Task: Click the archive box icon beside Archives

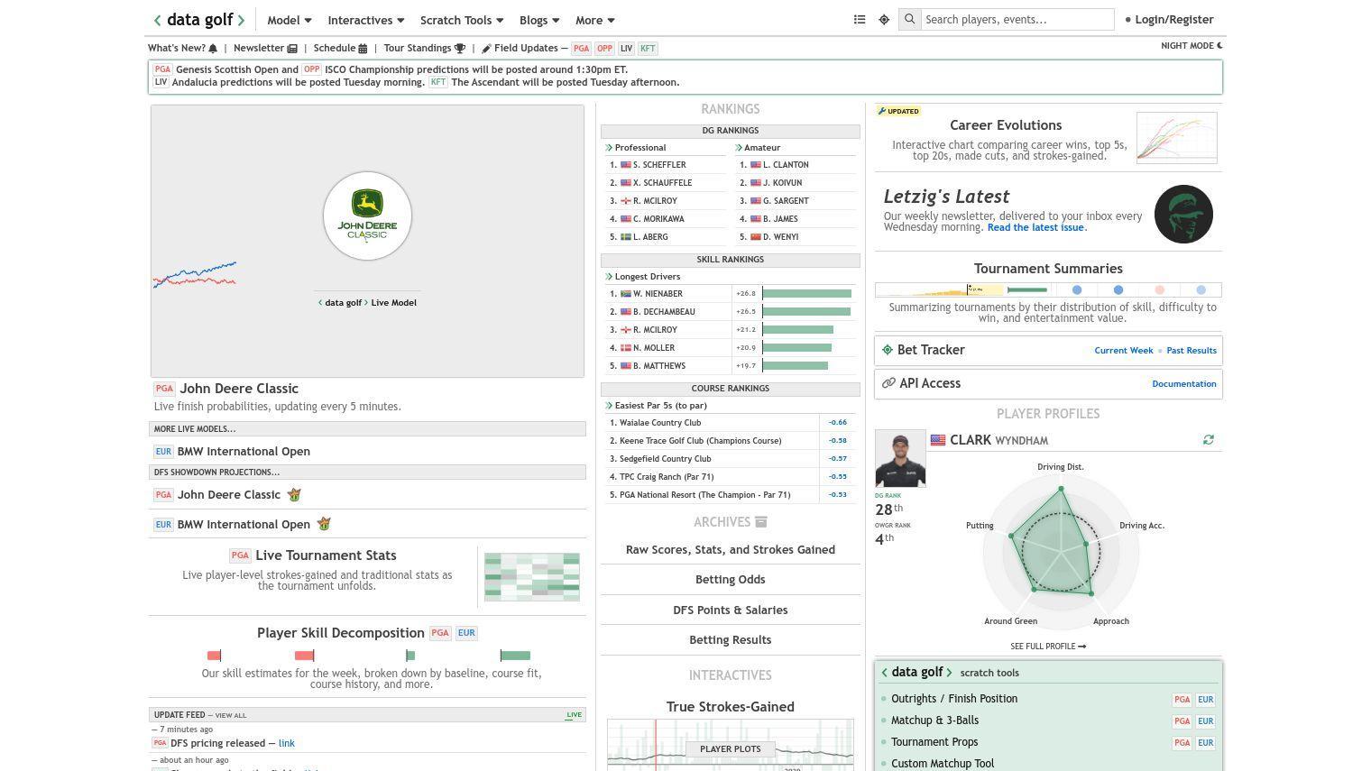Action: 761,522
